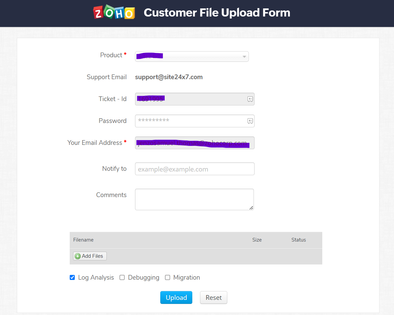Uncheck the Log Analysis checkbox
394x315 pixels.
72,278
